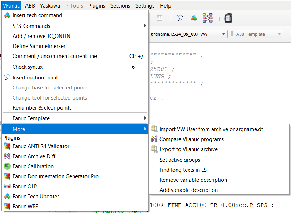The width and height of the screenshot is (291, 213).
Task: Open Fanuc WPS plugin
Action: (75, 207)
